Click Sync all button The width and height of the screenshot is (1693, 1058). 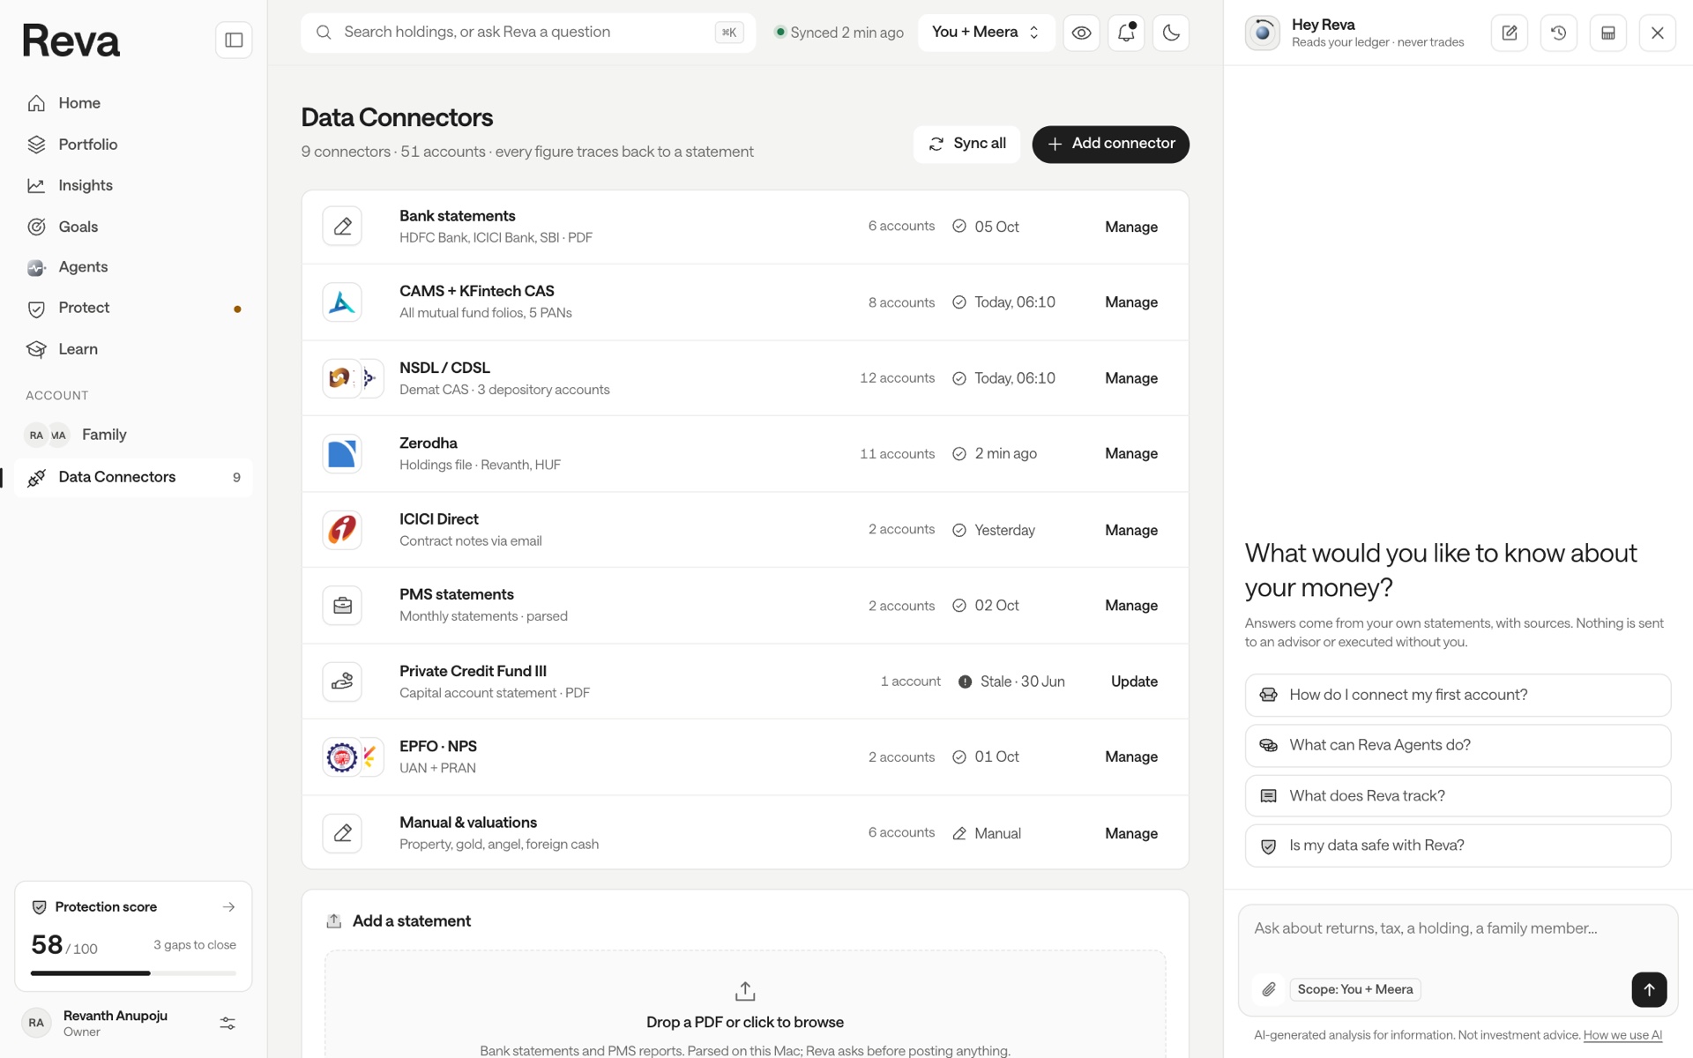pos(966,144)
